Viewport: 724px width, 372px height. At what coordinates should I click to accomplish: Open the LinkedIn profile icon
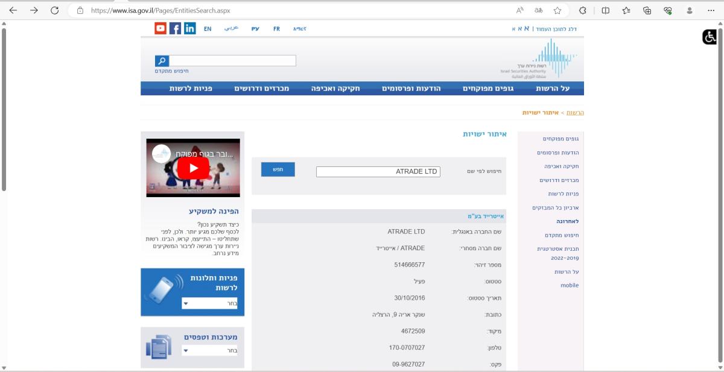click(x=189, y=28)
